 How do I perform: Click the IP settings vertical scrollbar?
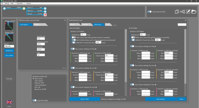[185, 56]
